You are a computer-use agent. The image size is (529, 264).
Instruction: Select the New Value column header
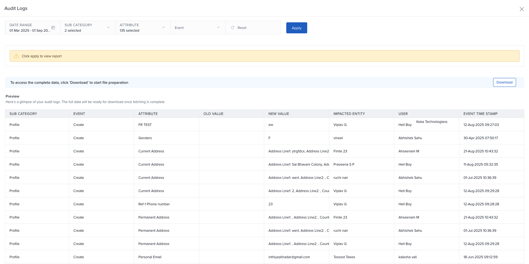pyautogui.click(x=279, y=114)
